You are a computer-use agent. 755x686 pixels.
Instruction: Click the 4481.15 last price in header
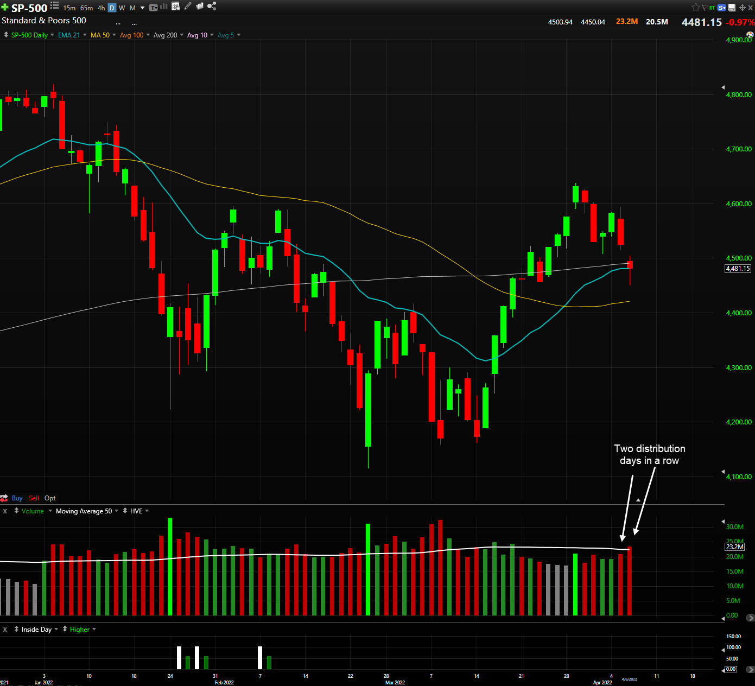point(702,22)
